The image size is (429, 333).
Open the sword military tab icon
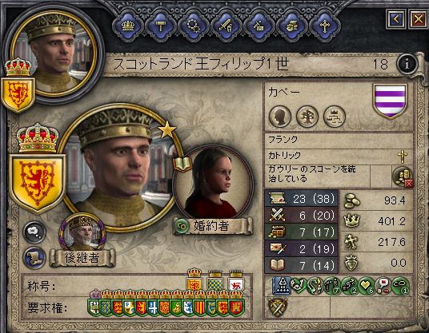pyautogui.click(x=227, y=26)
